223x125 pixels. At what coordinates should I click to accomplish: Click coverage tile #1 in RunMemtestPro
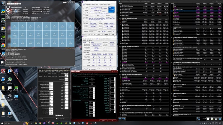click(14, 26)
